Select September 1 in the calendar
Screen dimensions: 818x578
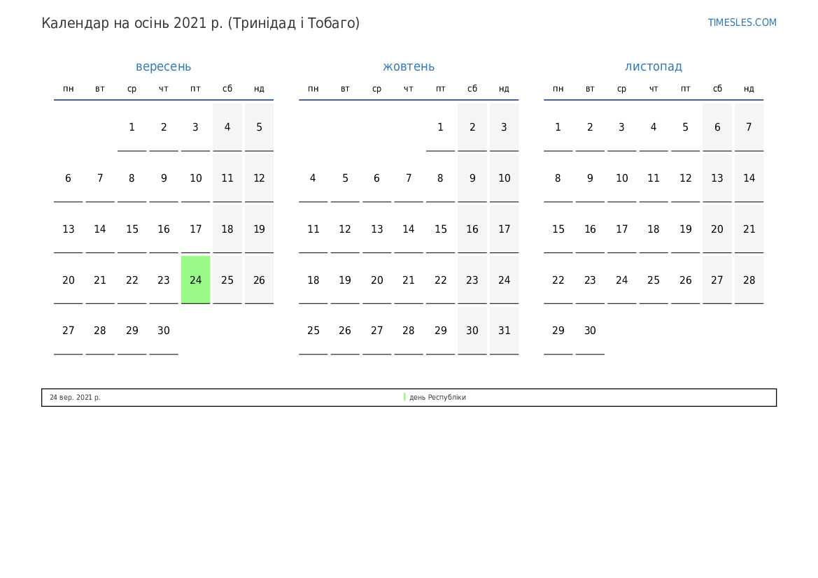pyautogui.click(x=132, y=127)
